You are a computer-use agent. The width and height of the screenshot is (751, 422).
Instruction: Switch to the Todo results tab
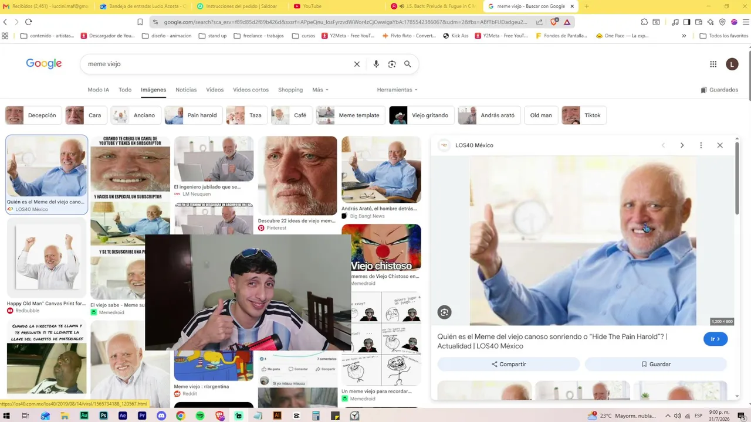tap(125, 90)
